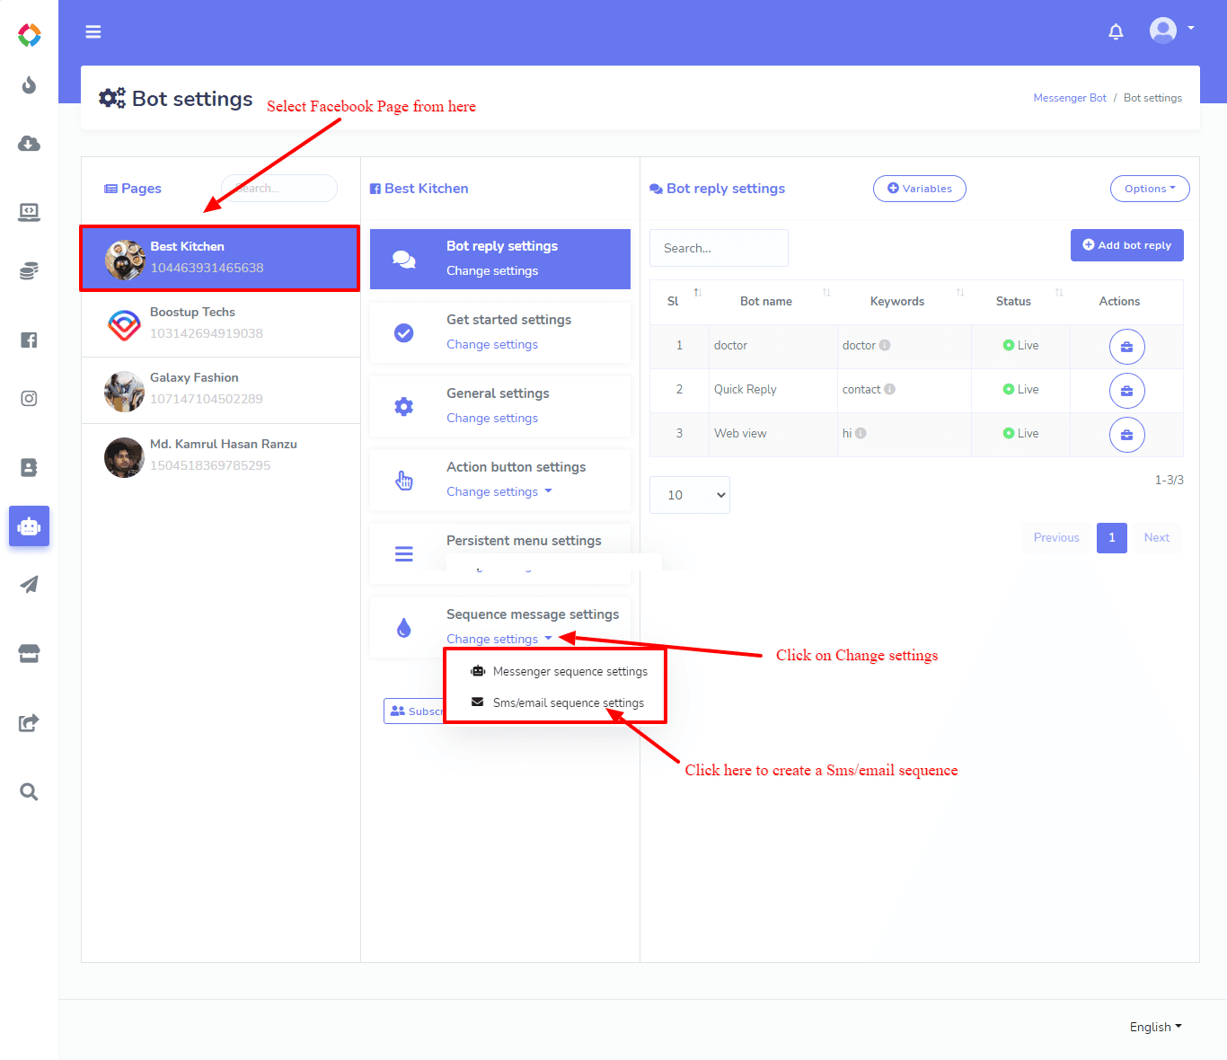Image resolution: width=1227 pixels, height=1060 pixels.
Task: Open the search magnifier sidebar icon
Action: pos(29,791)
